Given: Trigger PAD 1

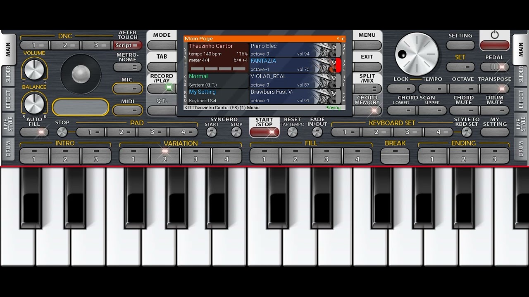Looking at the screenshot, I should [x=91, y=132].
